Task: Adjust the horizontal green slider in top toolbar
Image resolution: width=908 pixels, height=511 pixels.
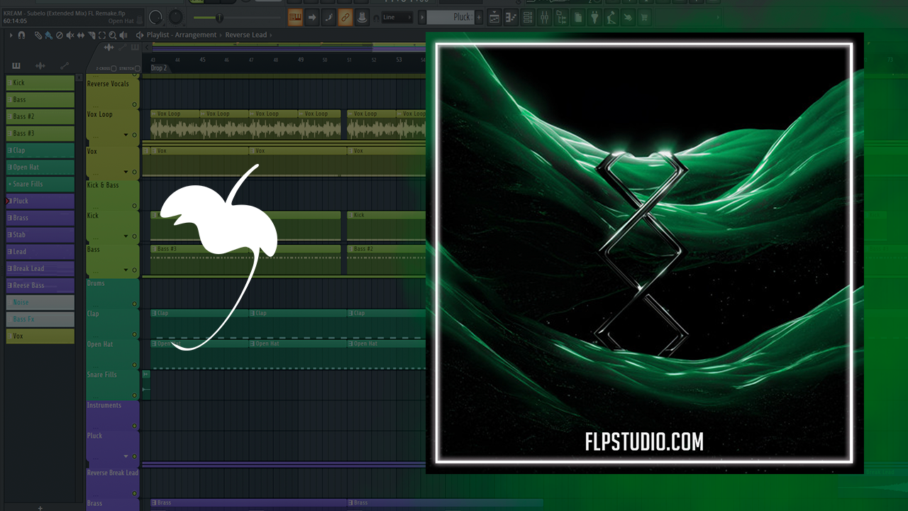Action: point(218,17)
